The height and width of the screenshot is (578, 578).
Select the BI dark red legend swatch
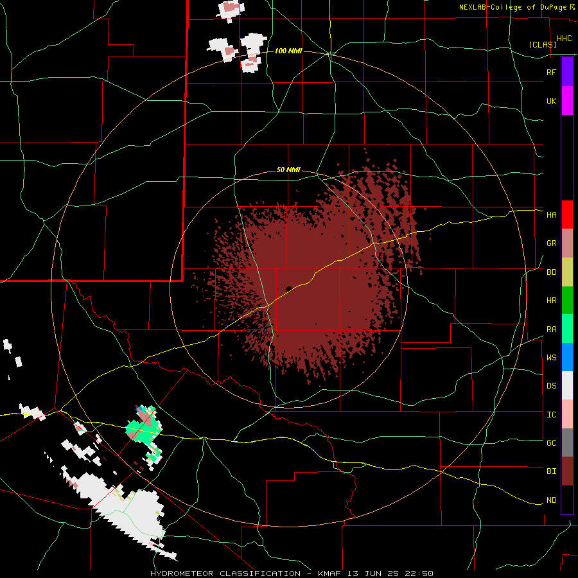click(567, 471)
